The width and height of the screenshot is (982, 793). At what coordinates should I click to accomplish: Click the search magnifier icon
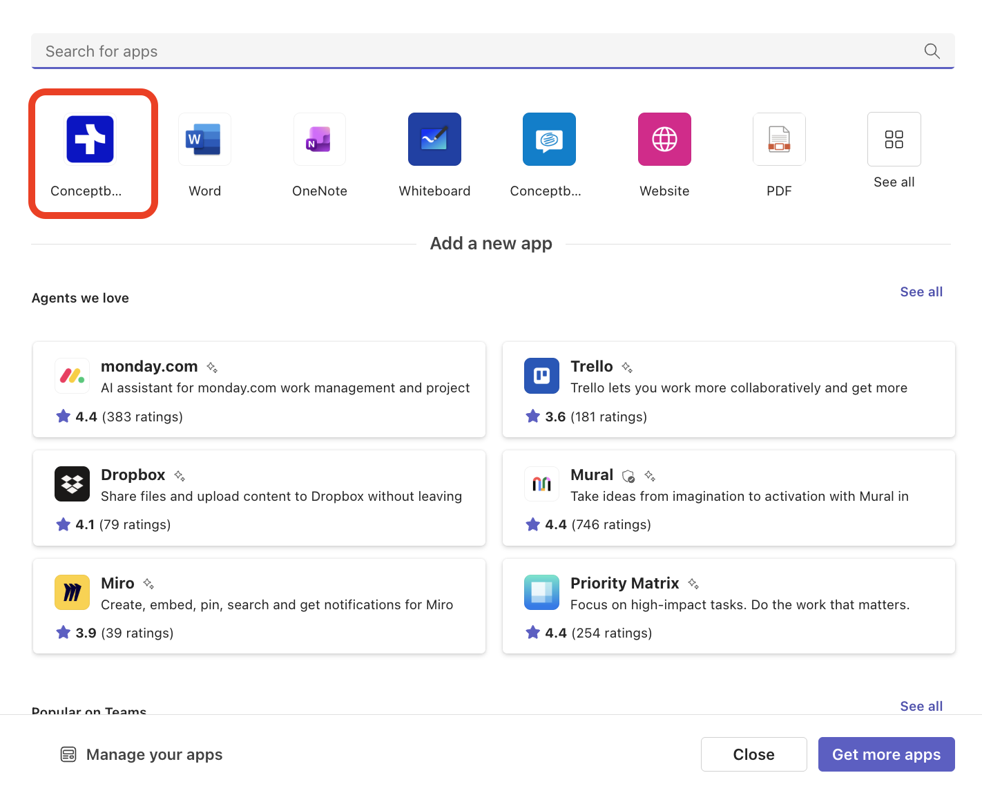932,50
